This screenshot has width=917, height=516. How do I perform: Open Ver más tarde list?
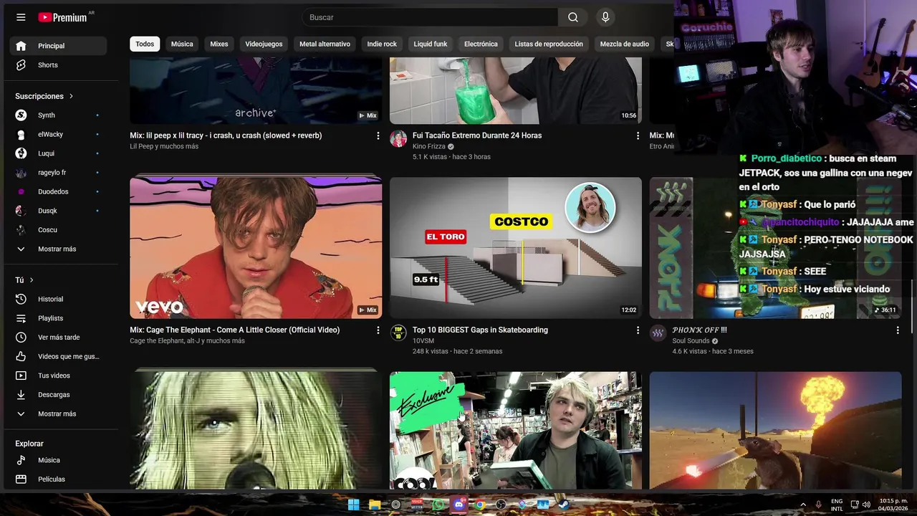[x=58, y=338]
